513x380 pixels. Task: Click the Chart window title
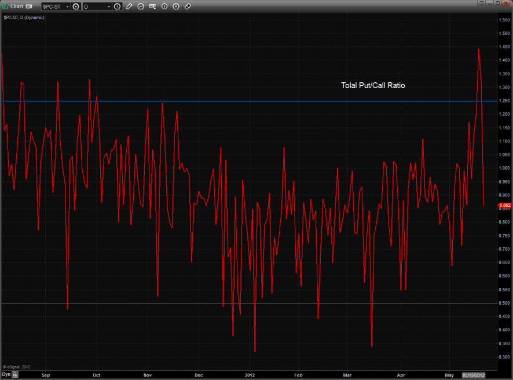coord(17,6)
